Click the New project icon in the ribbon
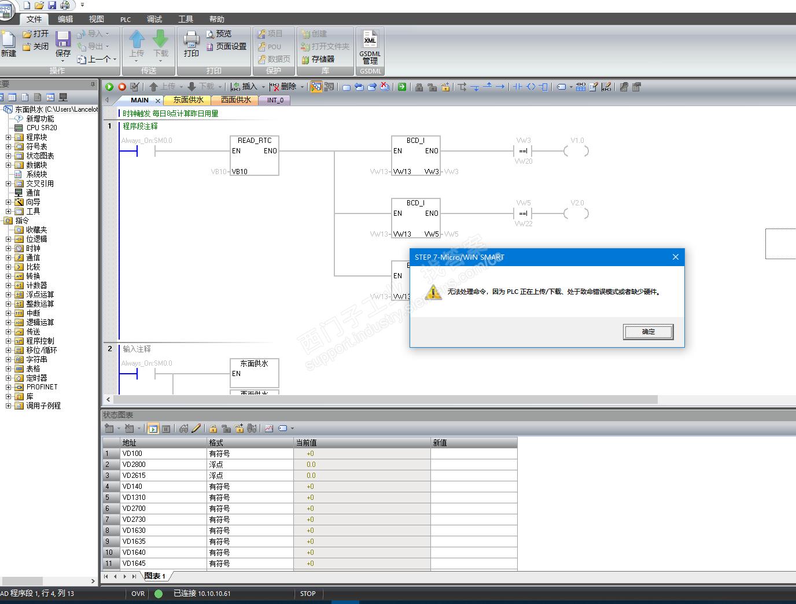Image resolution: width=796 pixels, height=604 pixels. pyautogui.click(x=8, y=44)
